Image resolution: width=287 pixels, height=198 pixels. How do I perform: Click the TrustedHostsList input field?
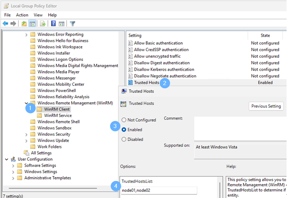(159, 190)
